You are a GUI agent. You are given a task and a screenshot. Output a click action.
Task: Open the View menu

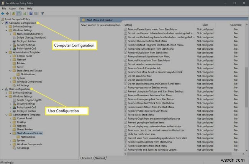[x=21, y=8]
